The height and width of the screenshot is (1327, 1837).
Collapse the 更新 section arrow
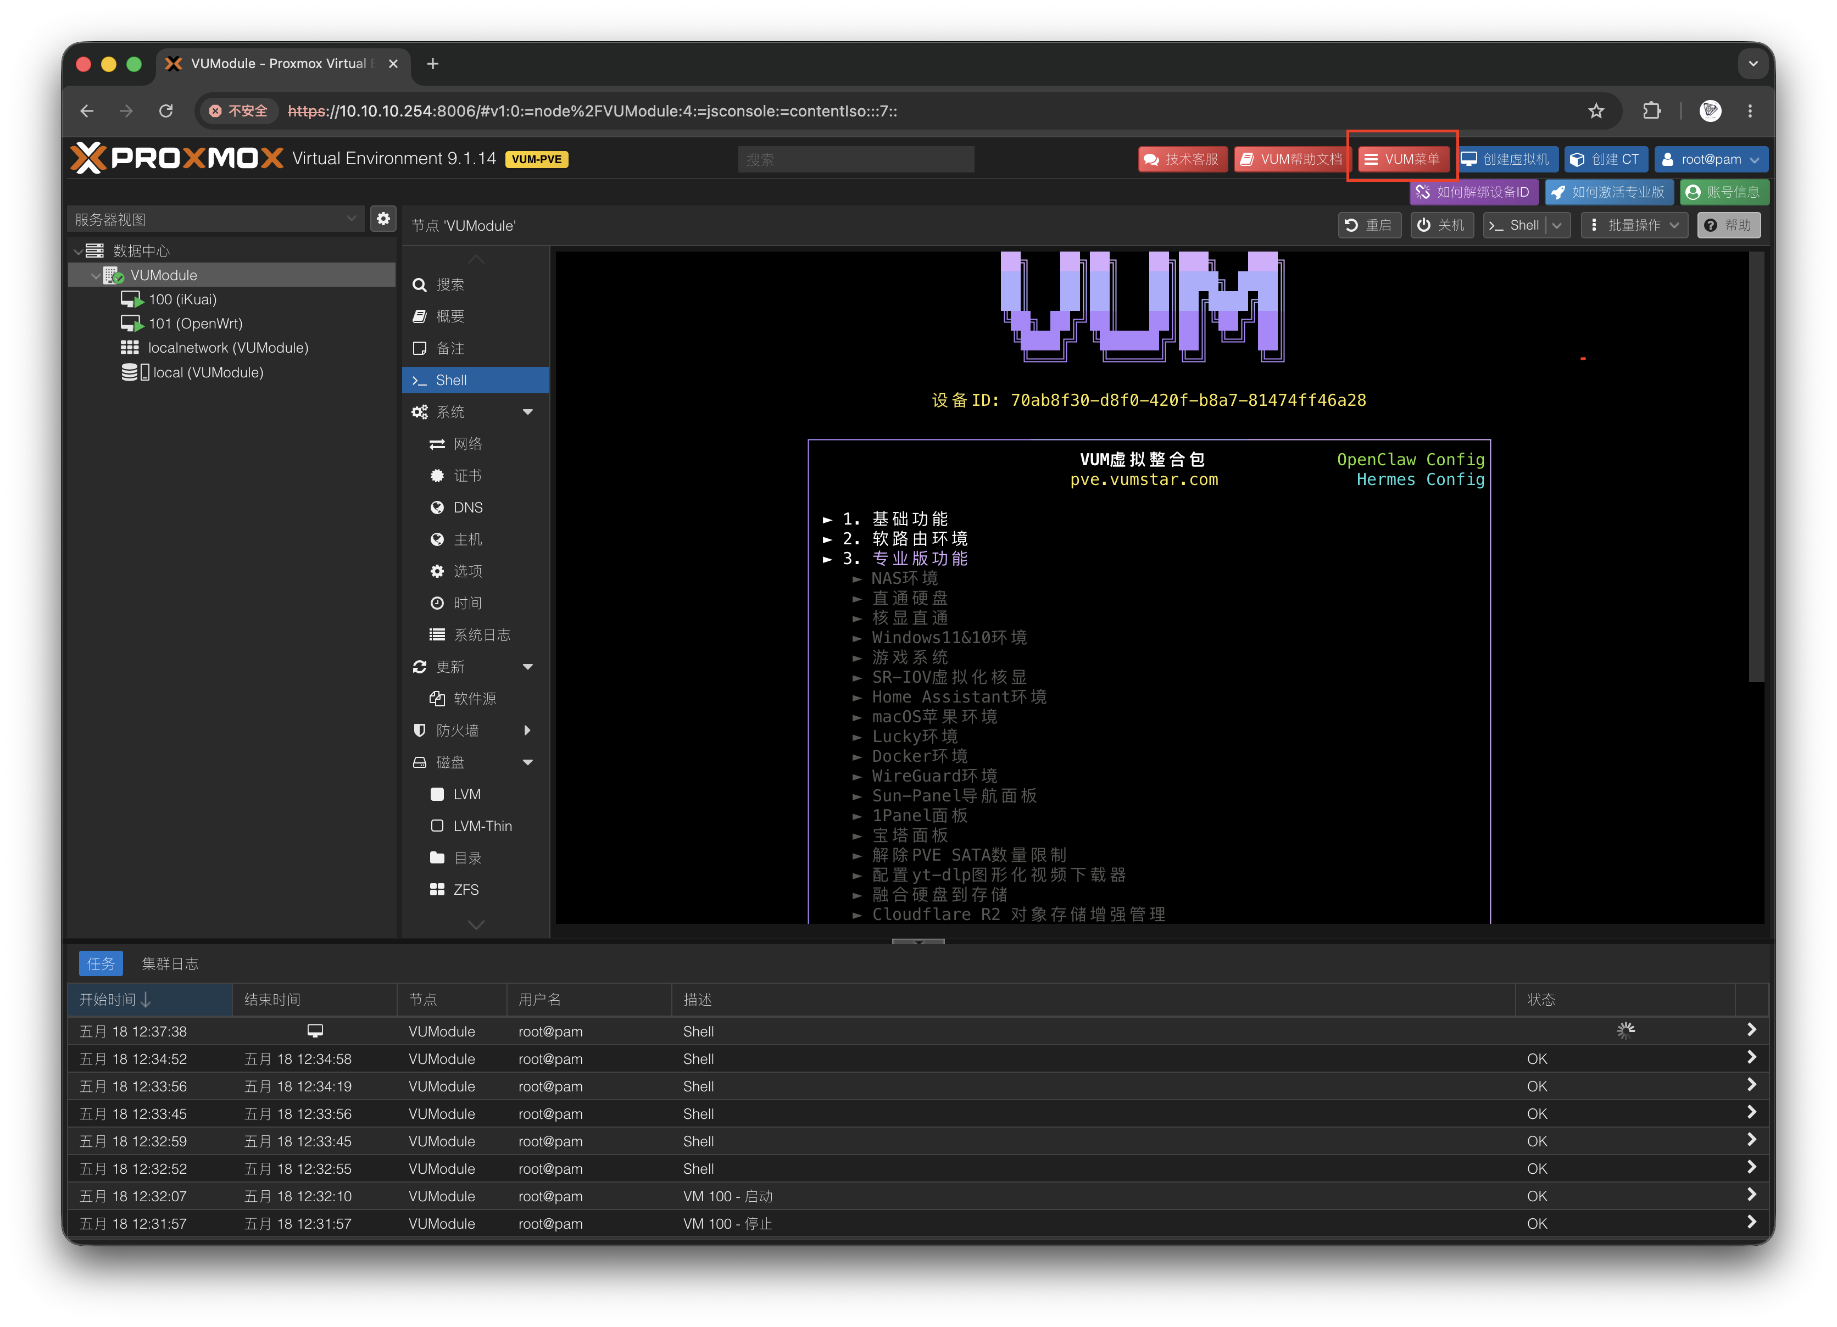[x=528, y=667]
